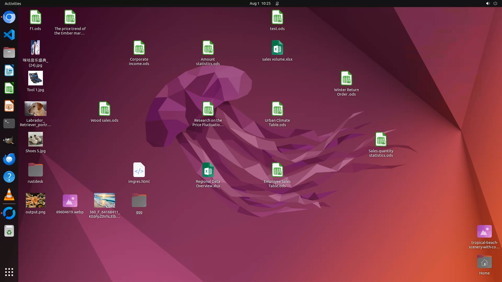The height and width of the screenshot is (282, 502).
Task: Open LibreOffice Impress from the dock
Action: click(9, 106)
